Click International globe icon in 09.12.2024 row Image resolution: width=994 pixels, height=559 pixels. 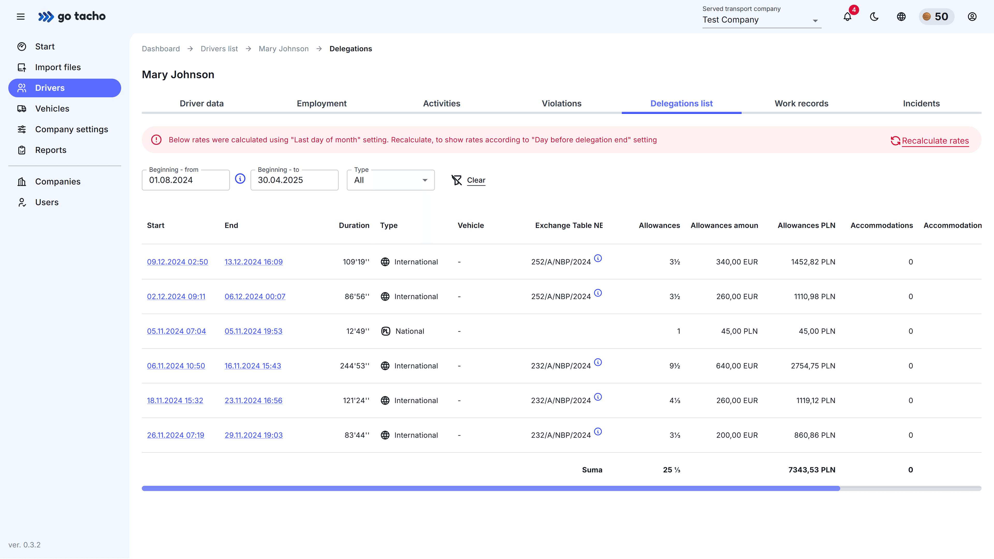tap(385, 262)
